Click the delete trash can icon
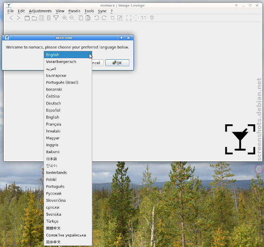 tap(49, 18)
